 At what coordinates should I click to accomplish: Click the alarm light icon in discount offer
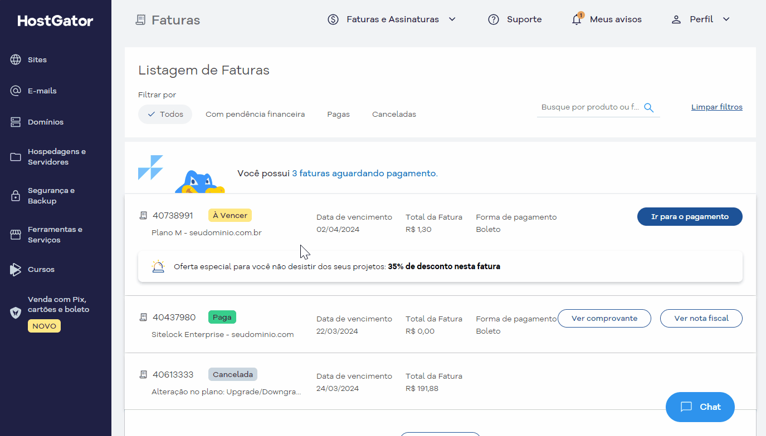(158, 266)
